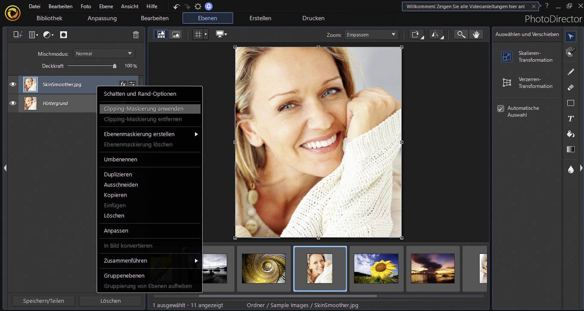Open the Mischmodus dropdown
The height and width of the screenshot is (311, 584).
click(x=103, y=53)
